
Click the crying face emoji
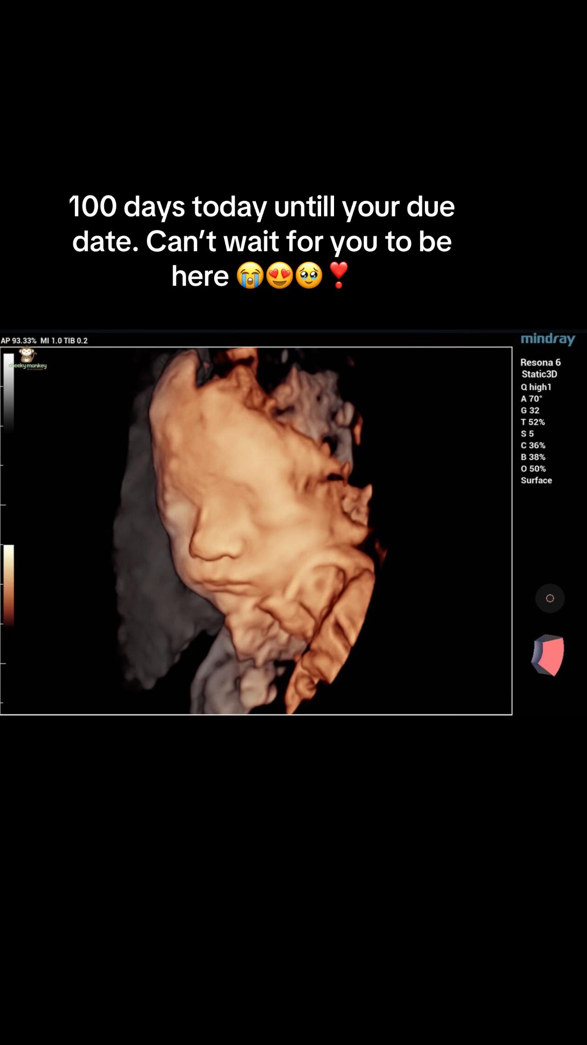250,275
